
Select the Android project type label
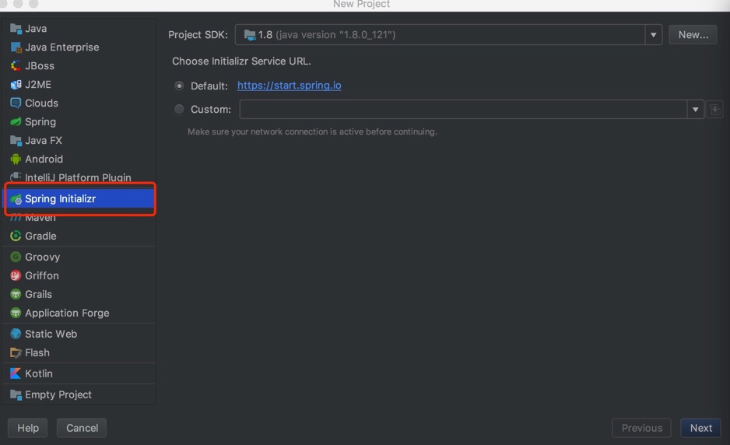click(44, 159)
